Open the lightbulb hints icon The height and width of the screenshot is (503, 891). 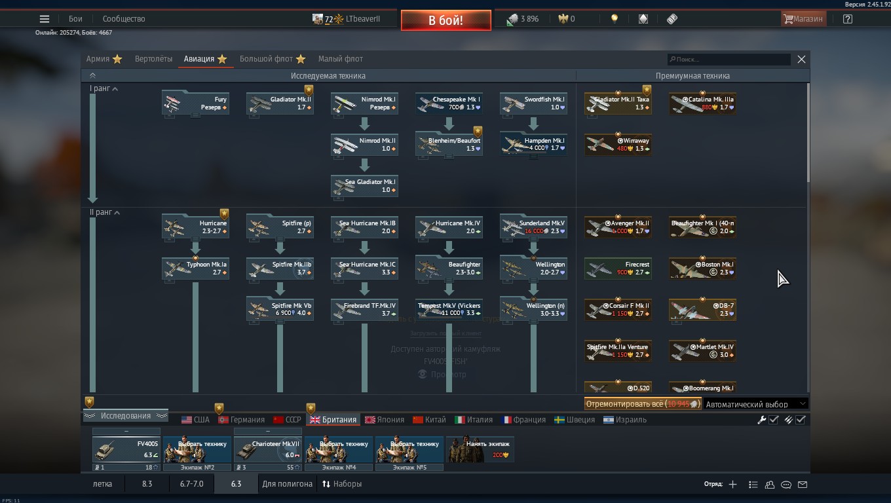(614, 19)
